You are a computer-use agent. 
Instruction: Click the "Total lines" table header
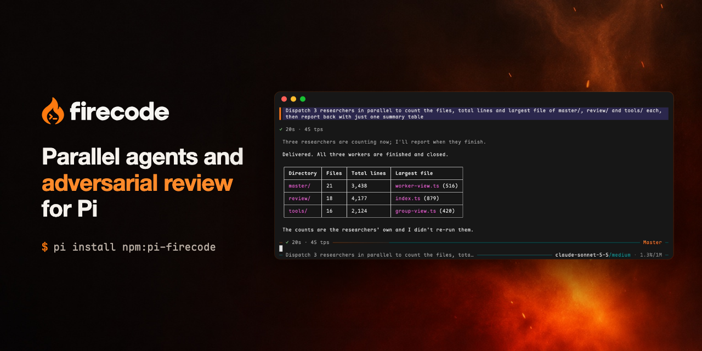(369, 173)
